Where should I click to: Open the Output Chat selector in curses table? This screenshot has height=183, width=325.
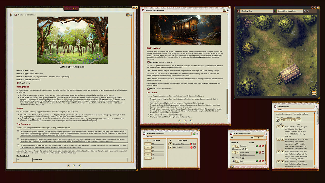[298, 120]
